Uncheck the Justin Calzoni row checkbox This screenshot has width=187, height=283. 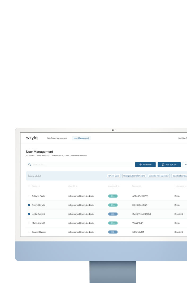click(x=29, y=214)
